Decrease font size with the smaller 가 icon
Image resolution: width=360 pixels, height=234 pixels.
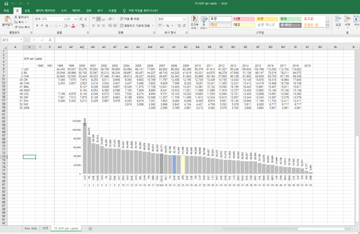click(85, 19)
